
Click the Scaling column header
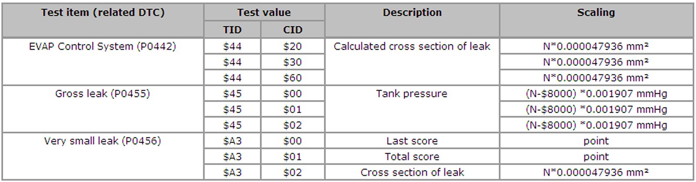pyautogui.click(x=596, y=13)
